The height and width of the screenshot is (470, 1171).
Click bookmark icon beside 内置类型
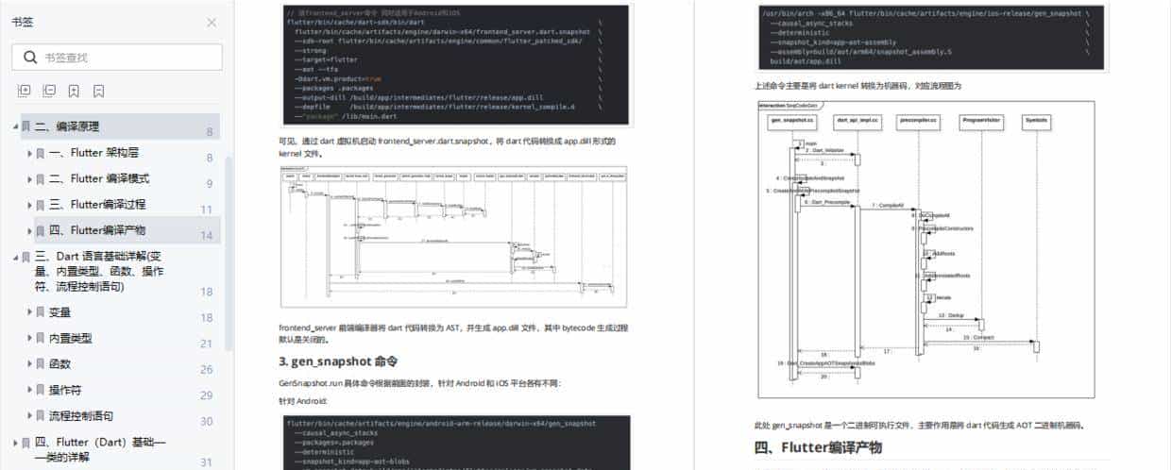[41, 338]
